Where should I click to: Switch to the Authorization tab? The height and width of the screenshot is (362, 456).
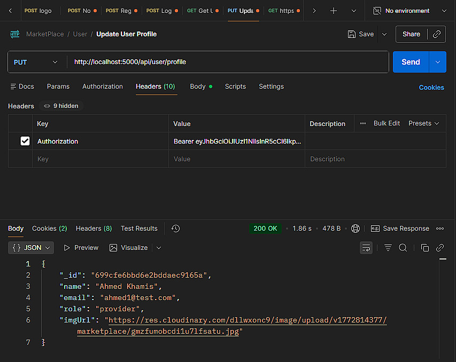(x=103, y=86)
